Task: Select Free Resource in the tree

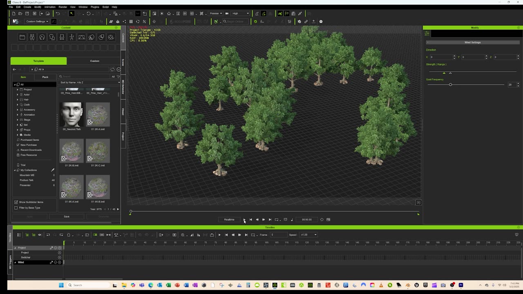Action: [29, 155]
